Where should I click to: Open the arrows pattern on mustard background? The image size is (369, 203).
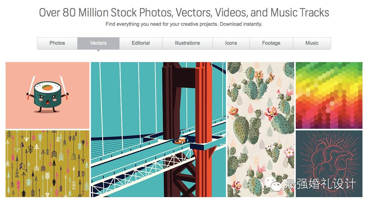tap(47, 163)
